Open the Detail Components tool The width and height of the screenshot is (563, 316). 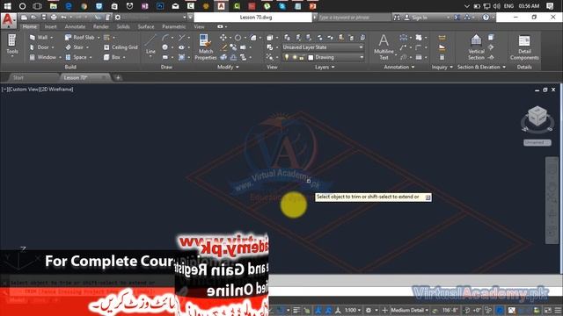pos(524,47)
